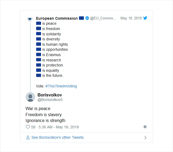Viewport: 173px width, 152px height.
Task: Click the EU flag next to European Commission name
Action: click(81, 18)
